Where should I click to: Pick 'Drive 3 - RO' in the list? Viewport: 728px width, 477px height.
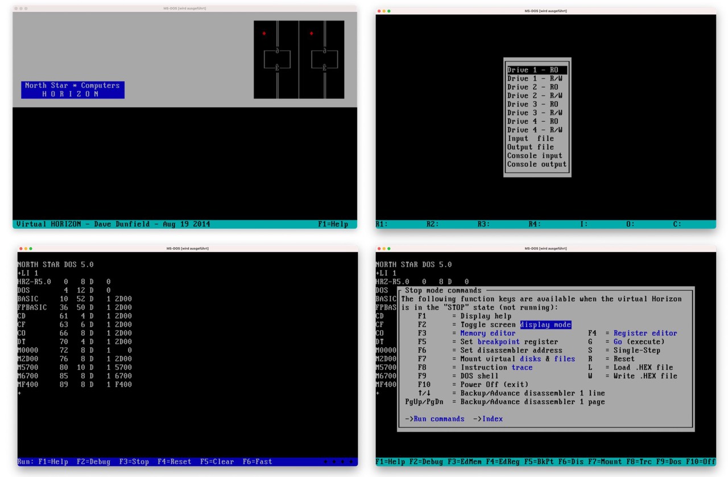pyautogui.click(x=537, y=104)
